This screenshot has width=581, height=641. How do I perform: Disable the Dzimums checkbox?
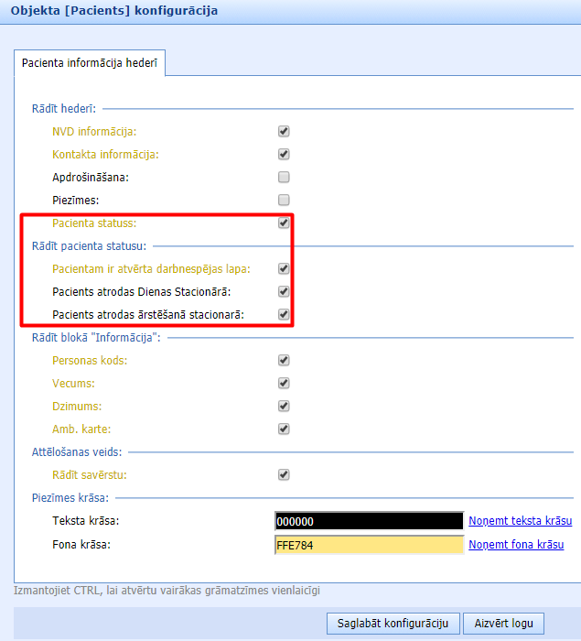click(x=284, y=406)
